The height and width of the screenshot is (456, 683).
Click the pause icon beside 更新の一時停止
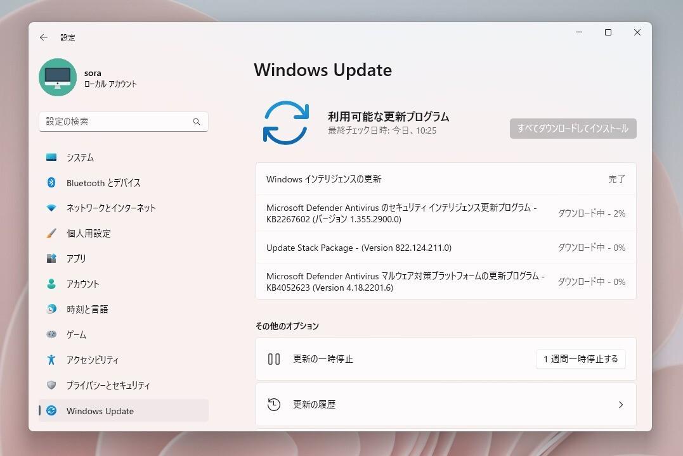tap(274, 359)
